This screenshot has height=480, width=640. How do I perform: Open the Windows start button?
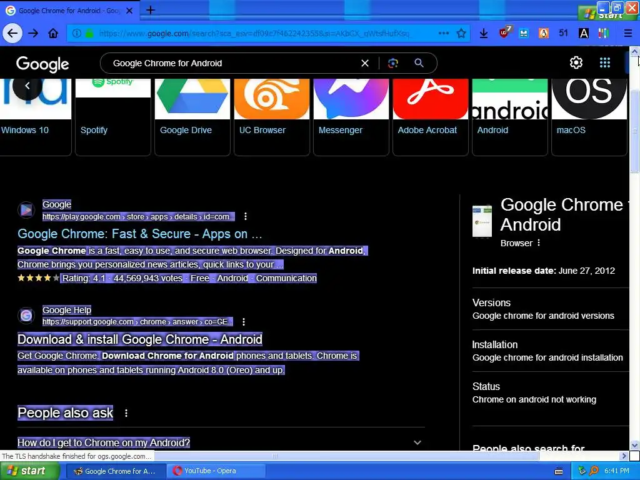tap(29, 471)
